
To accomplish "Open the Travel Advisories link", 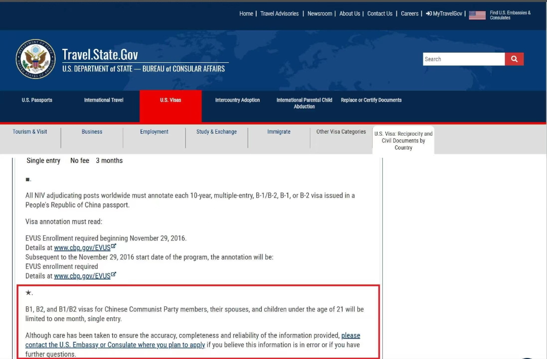I will tap(279, 14).
